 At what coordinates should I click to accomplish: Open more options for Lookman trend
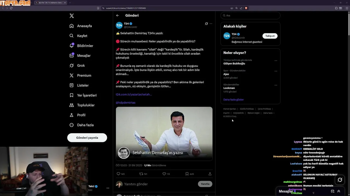(x=276, y=85)
